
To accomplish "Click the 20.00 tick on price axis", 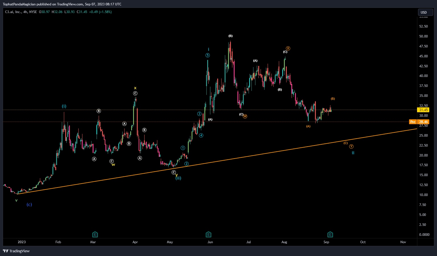I will (424, 155).
